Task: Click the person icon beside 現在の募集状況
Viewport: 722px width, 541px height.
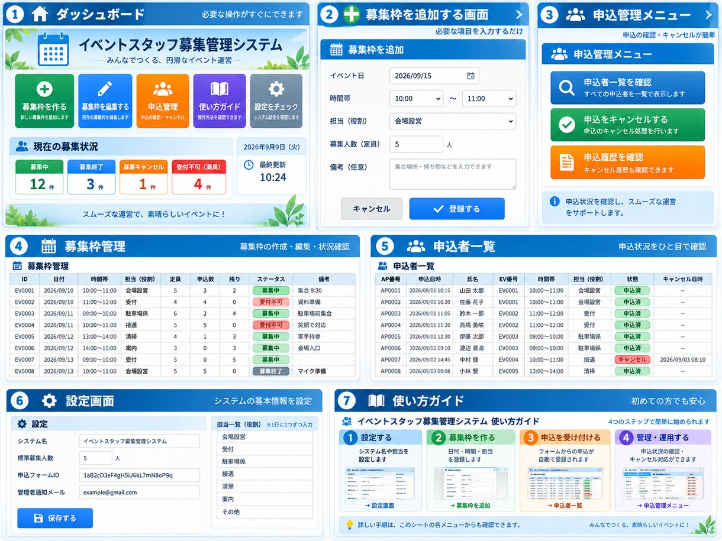Action: click(22, 146)
